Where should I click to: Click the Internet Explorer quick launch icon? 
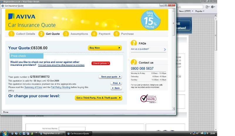(x=20, y=133)
